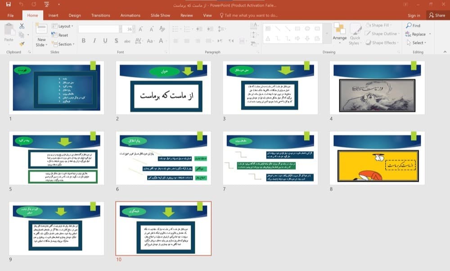The width and height of the screenshot is (450, 271).
Task: Click the Share button icon
Action: [432, 15]
